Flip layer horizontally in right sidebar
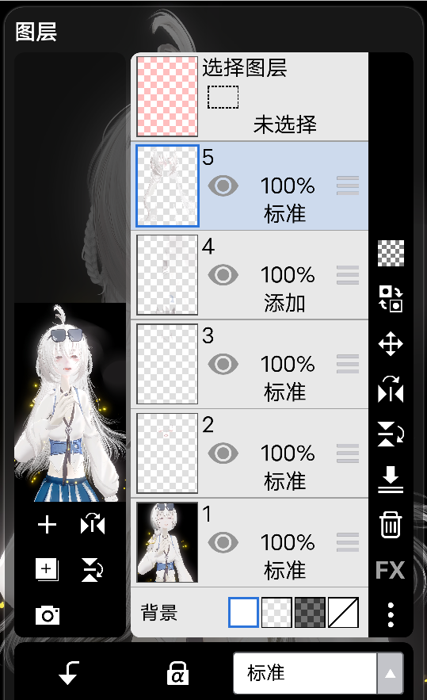Image resolution: width=427 pixels, height=700 pixels. 391,388
